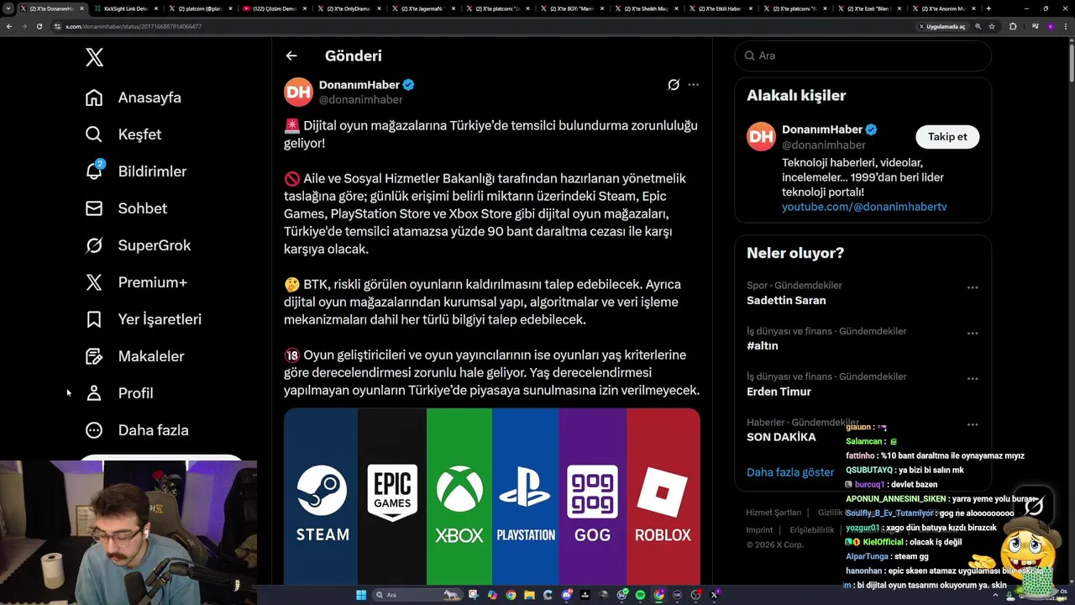Open Spotify from taskbar
1075x605 pixels.
tap(640, 595)
